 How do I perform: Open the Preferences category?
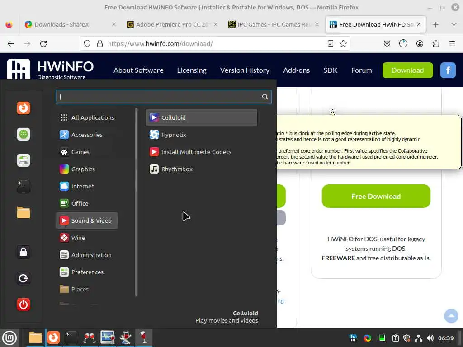click(x=87, y=272)
